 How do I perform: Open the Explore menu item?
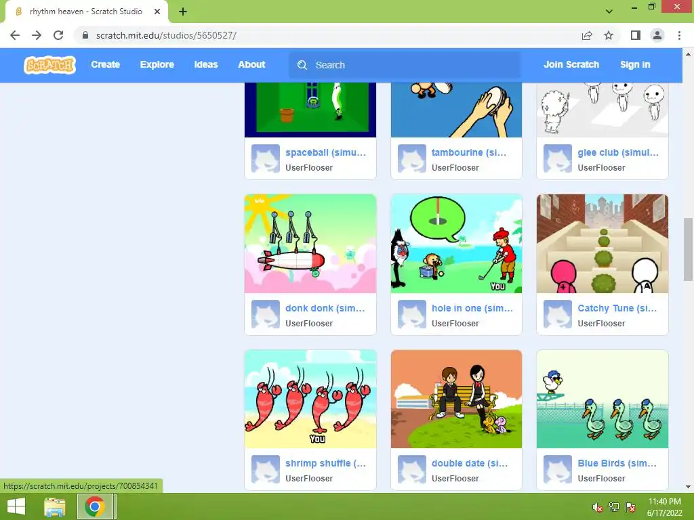(157, 64)
